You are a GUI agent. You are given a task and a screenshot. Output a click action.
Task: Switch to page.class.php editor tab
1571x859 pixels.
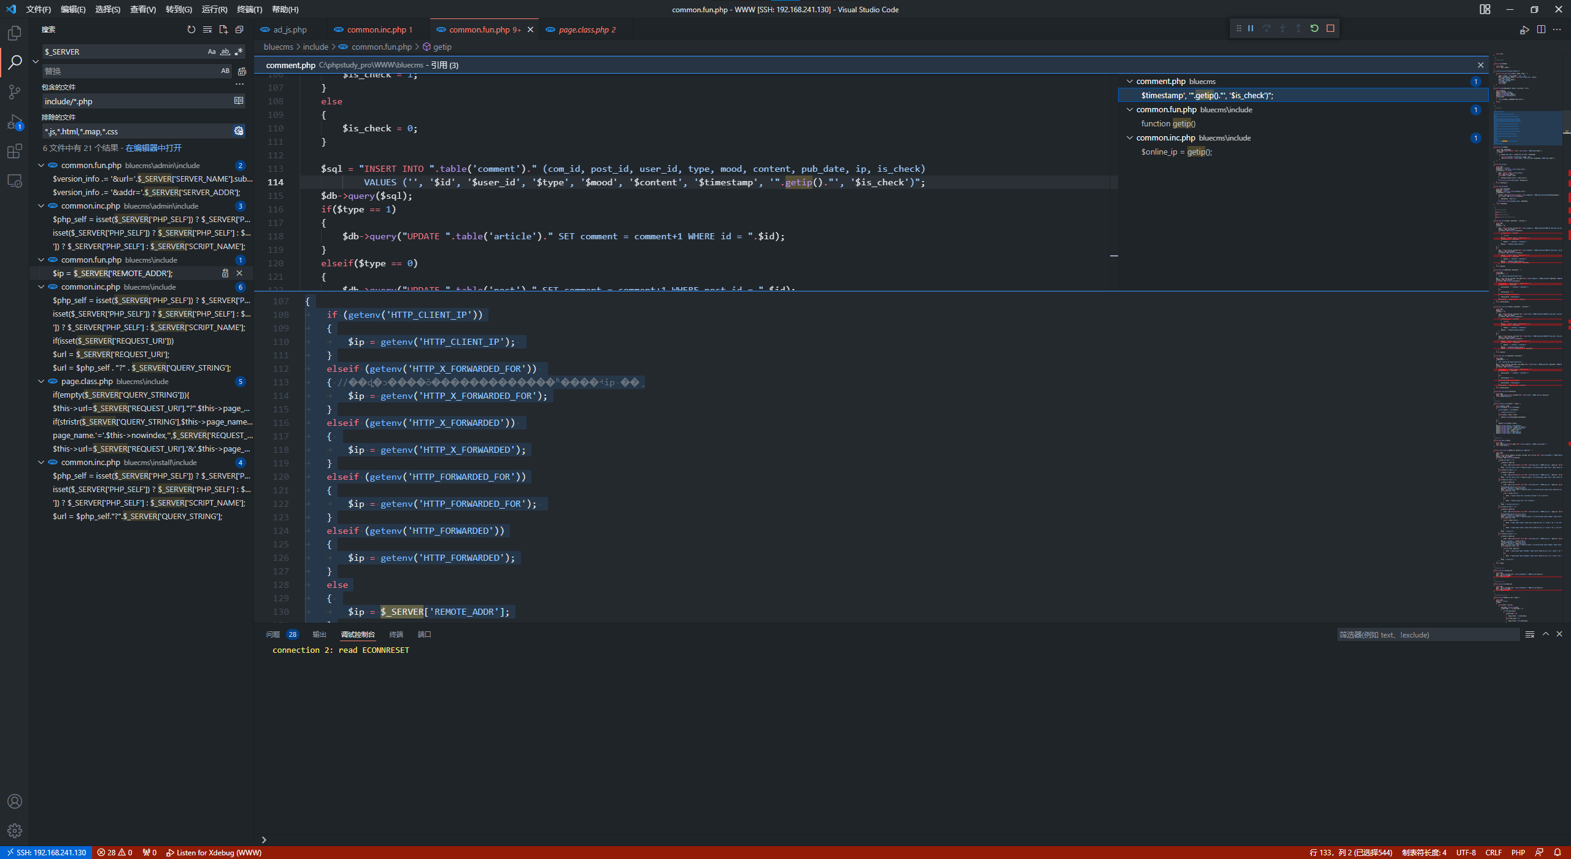(x=583, y=29)
